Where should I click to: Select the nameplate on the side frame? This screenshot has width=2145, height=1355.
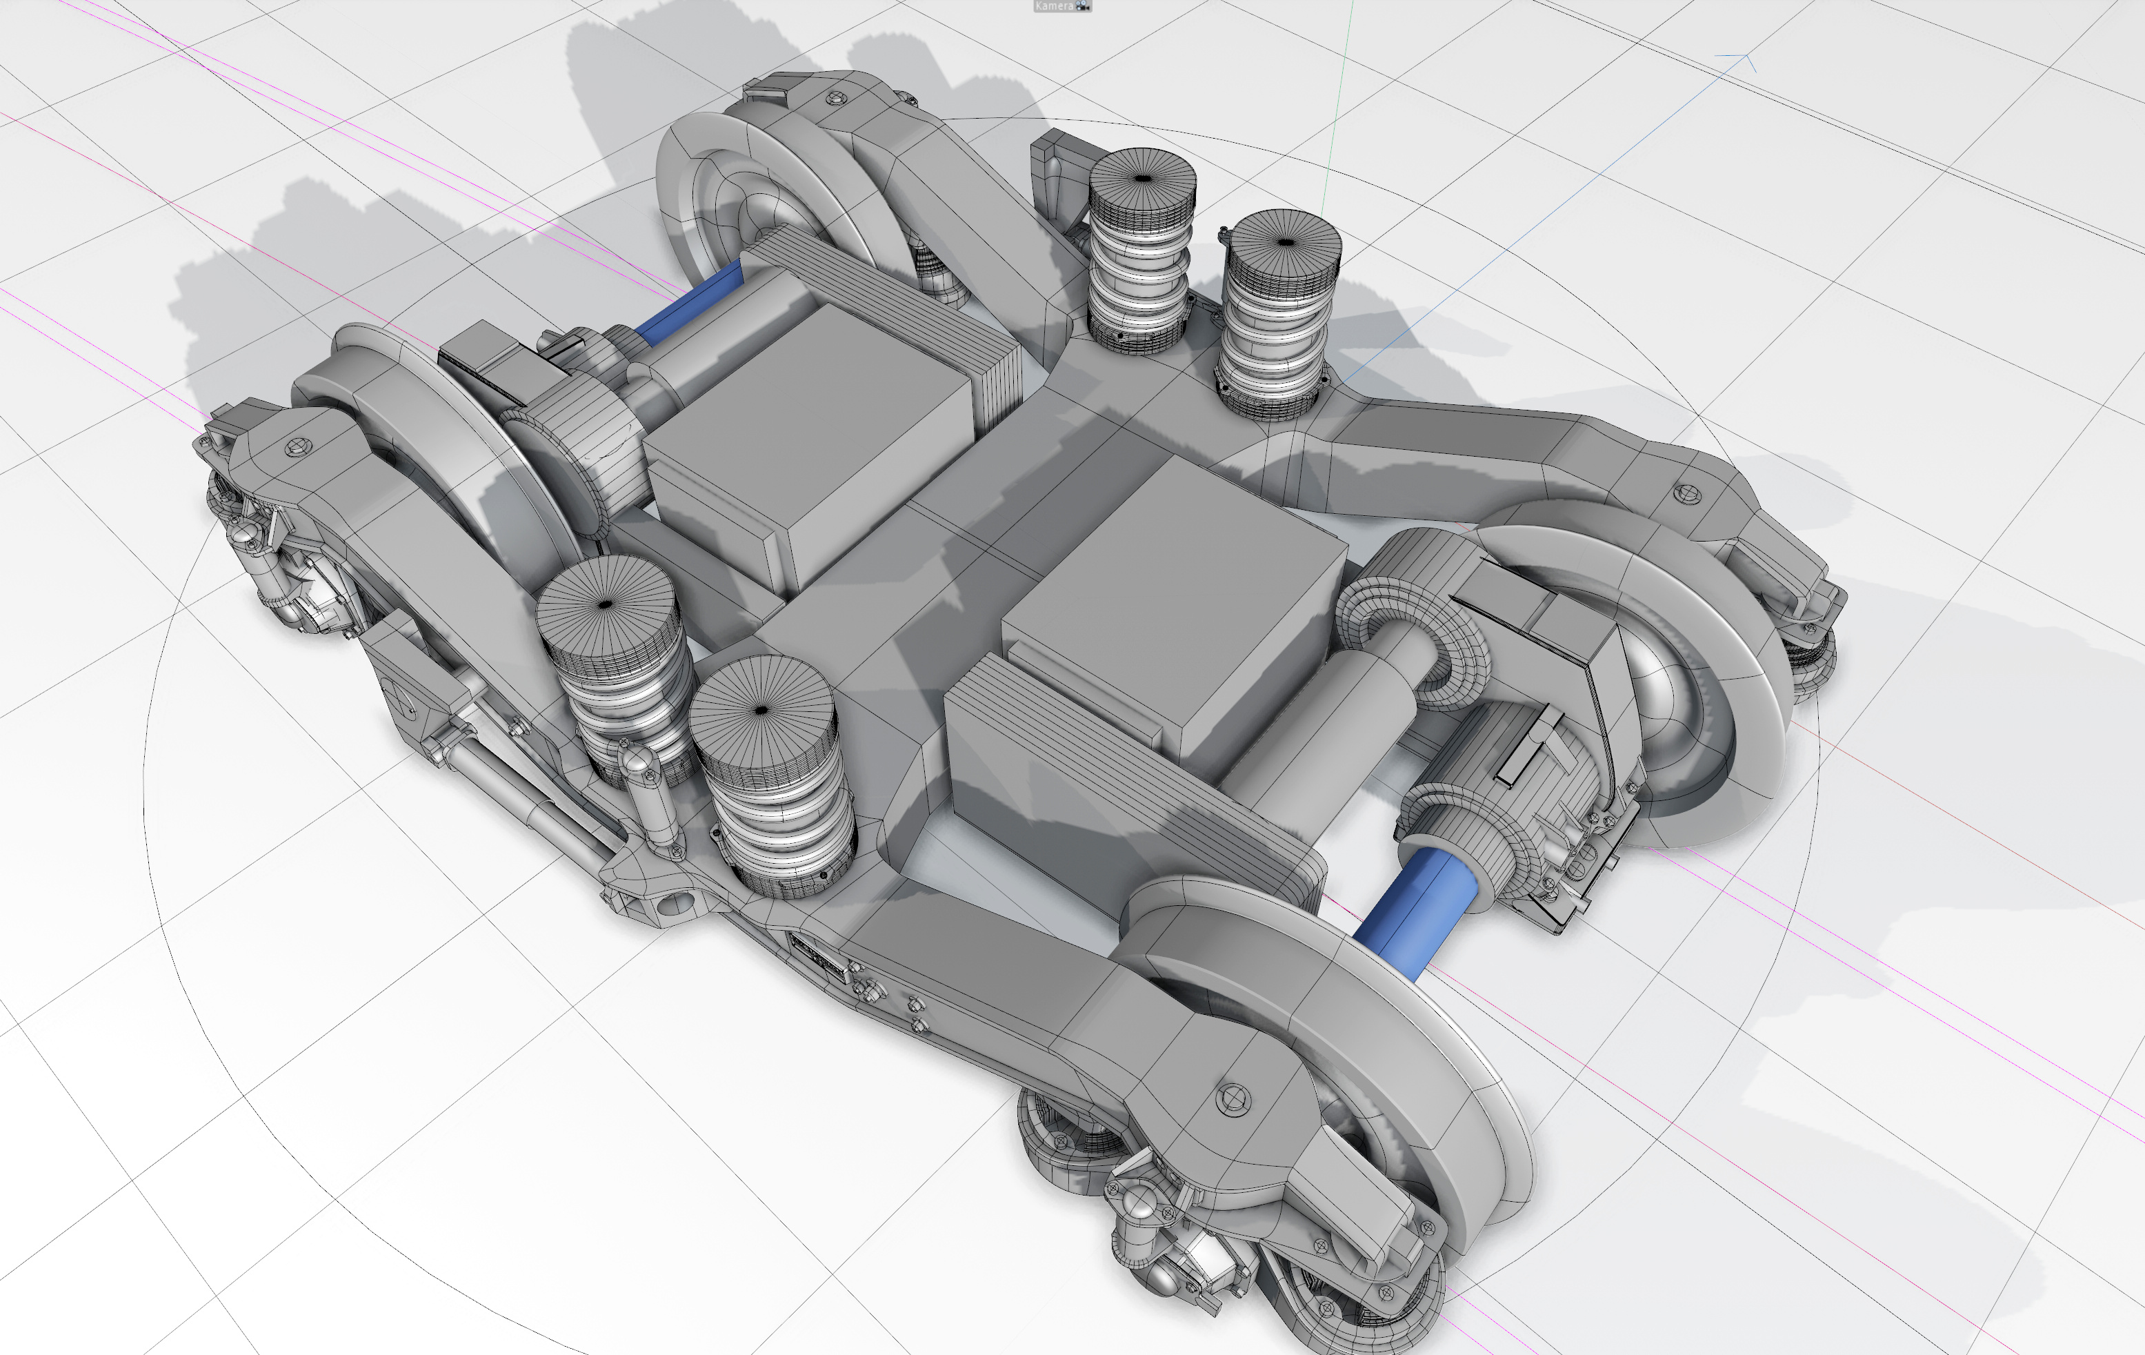tap(818, 956)
